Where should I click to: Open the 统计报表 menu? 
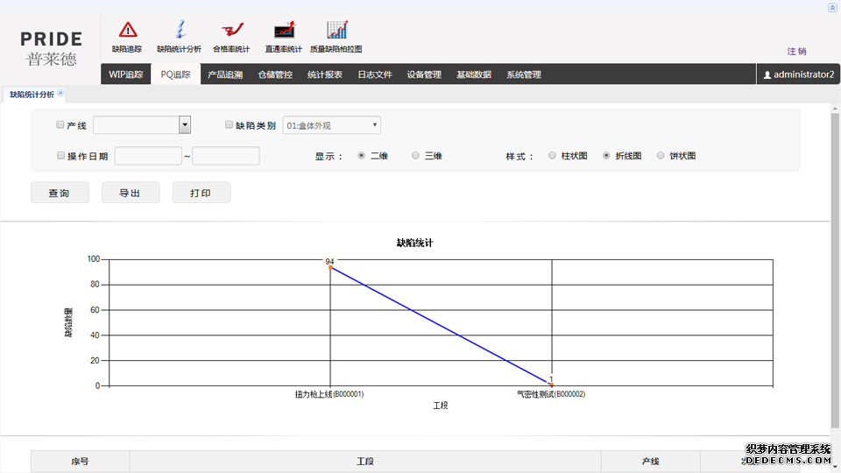[x=325, y=75]
